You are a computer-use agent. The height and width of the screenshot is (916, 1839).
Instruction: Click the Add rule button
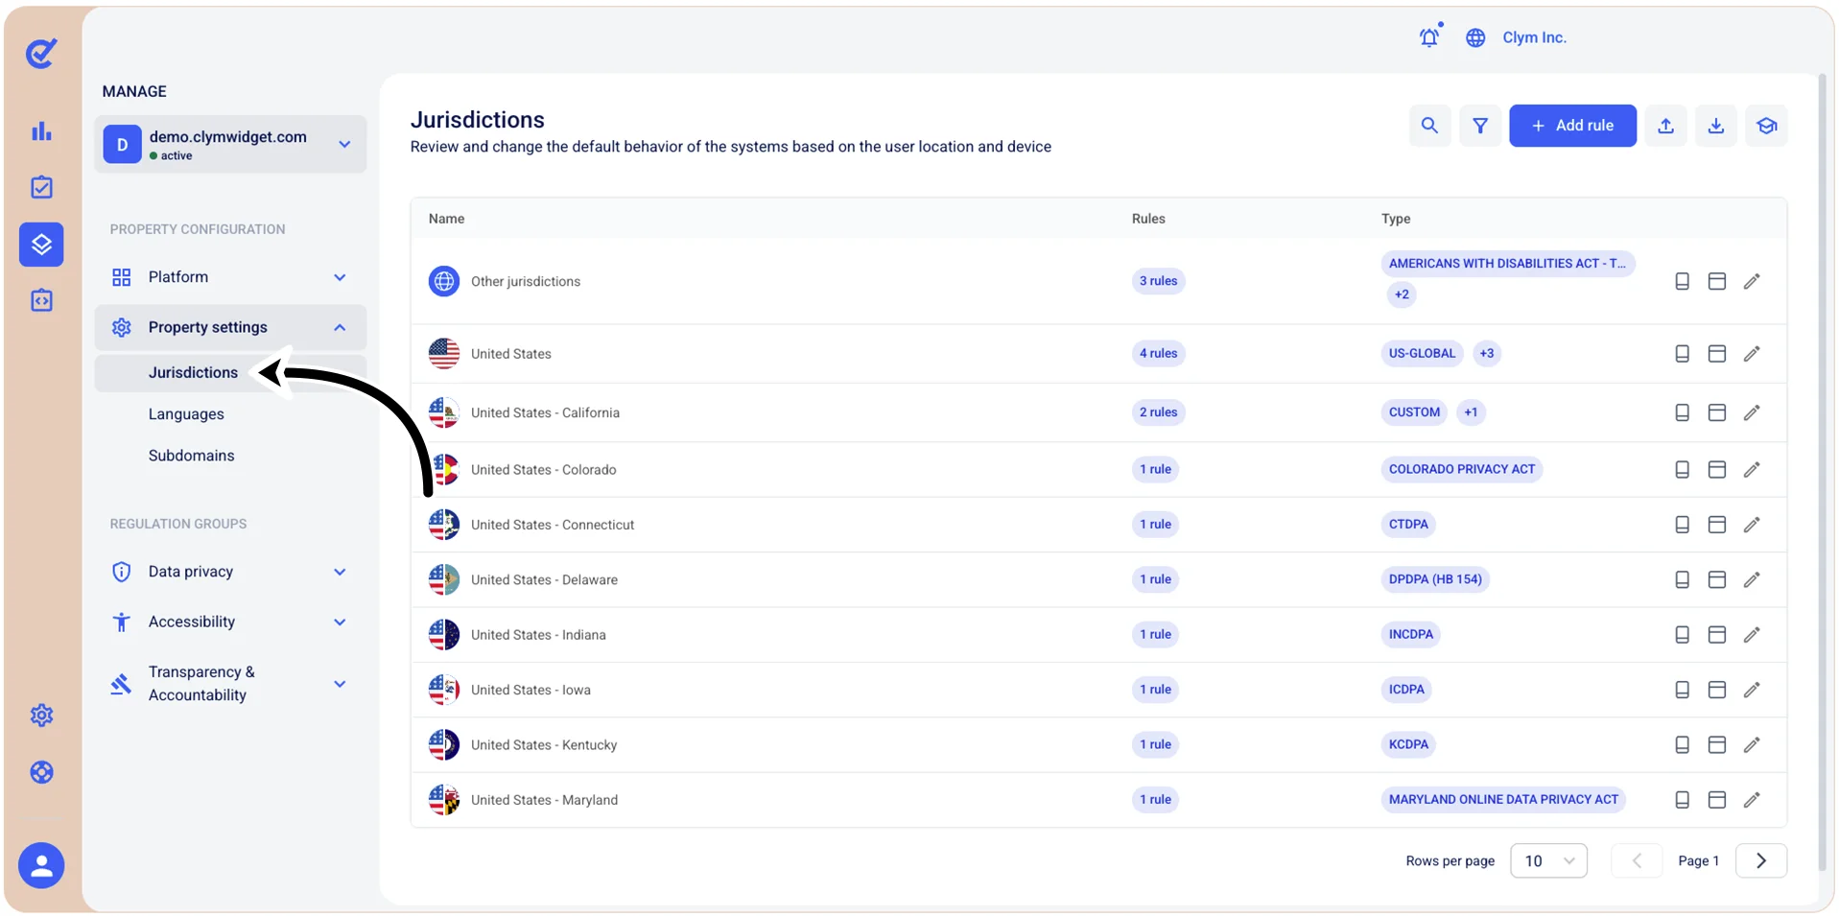[x=1572, y=126]
